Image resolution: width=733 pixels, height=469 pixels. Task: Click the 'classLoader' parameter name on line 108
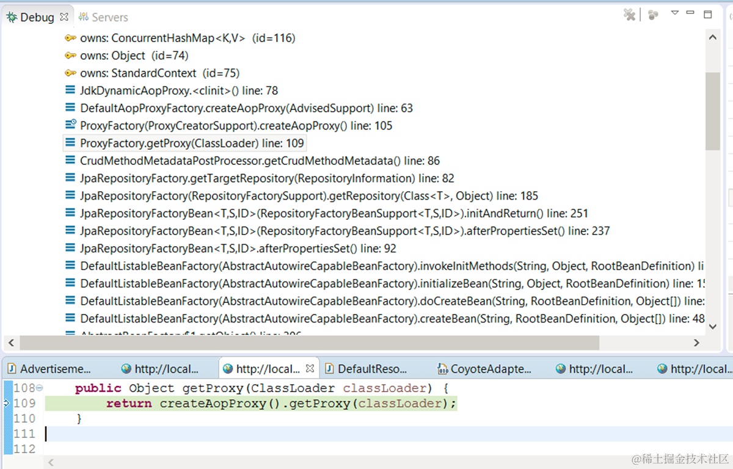point(385,388)
